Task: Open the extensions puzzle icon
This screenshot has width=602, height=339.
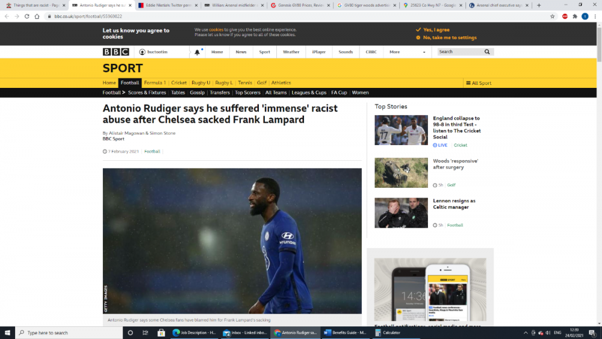Action: pos(575,16)
